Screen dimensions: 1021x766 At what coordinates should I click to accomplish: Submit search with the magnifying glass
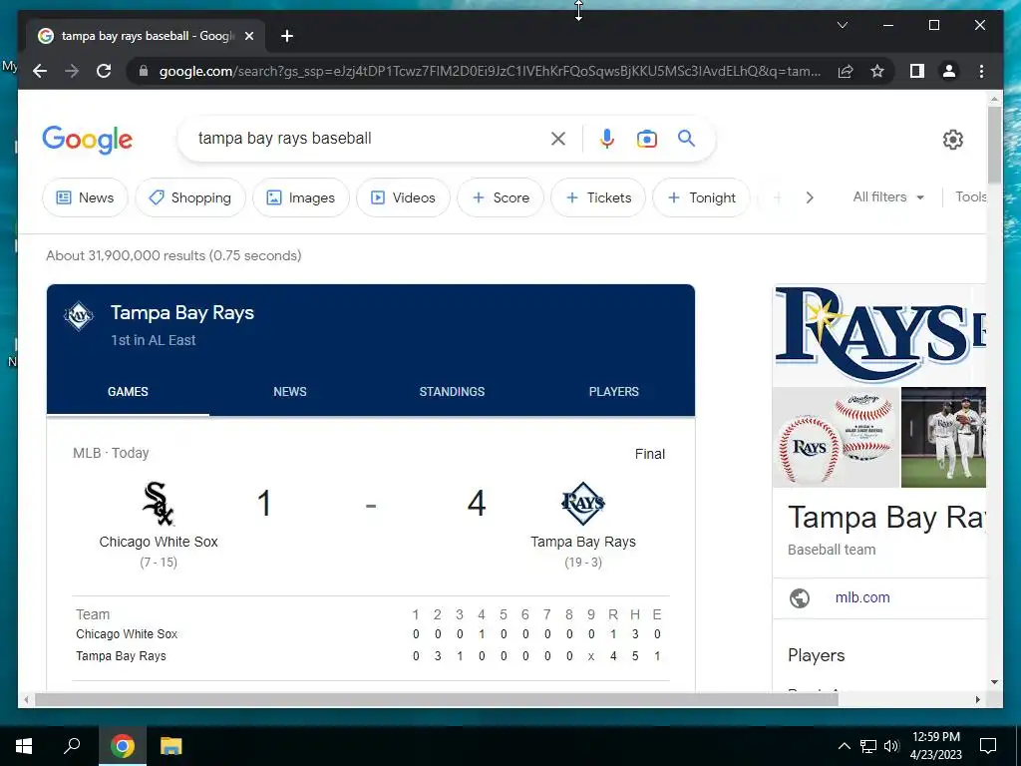point(686,138)
